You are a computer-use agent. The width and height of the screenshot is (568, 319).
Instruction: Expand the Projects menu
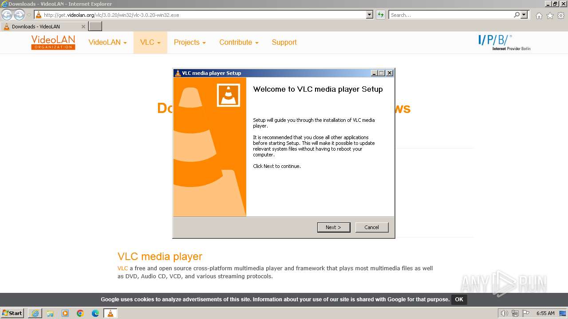coord(190,43)
